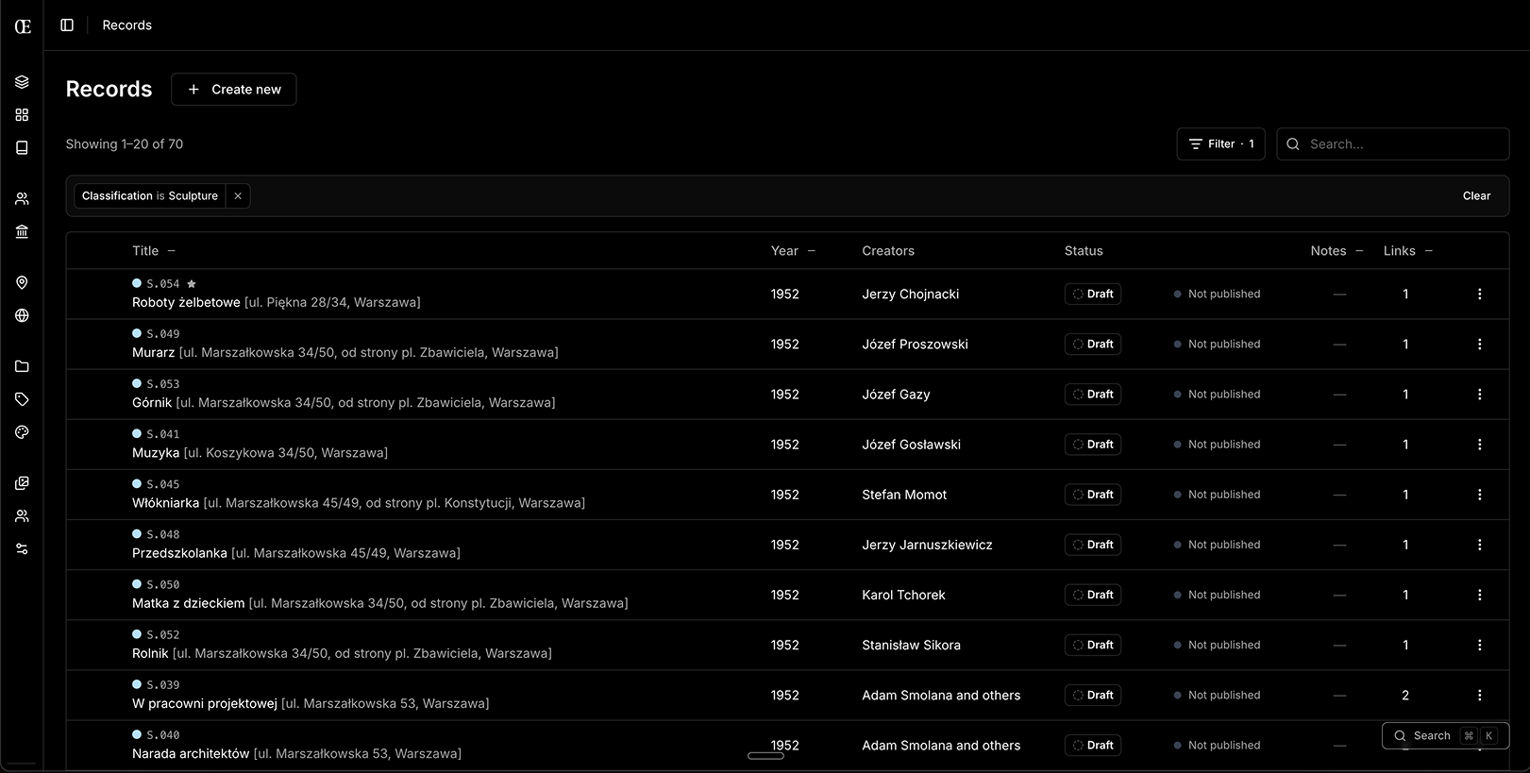Open row actions menu for Muzyka
This screenshot has width=1530, height=773.
pyautogui.click(x=1479, y=445)
